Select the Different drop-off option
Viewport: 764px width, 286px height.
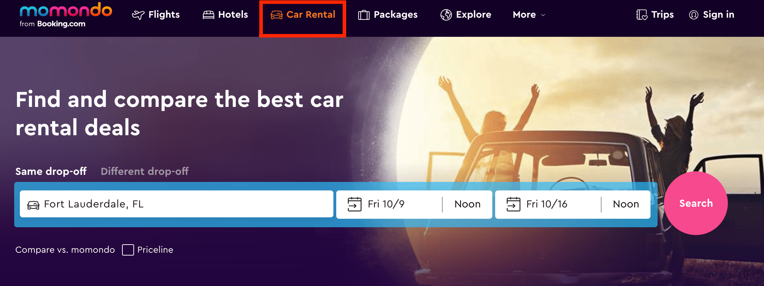145,171
